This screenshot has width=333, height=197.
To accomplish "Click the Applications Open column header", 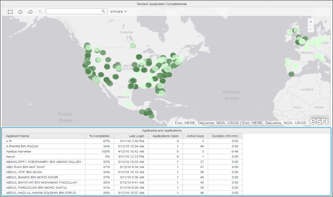I will pyautogui.click(x=165, y=136).
